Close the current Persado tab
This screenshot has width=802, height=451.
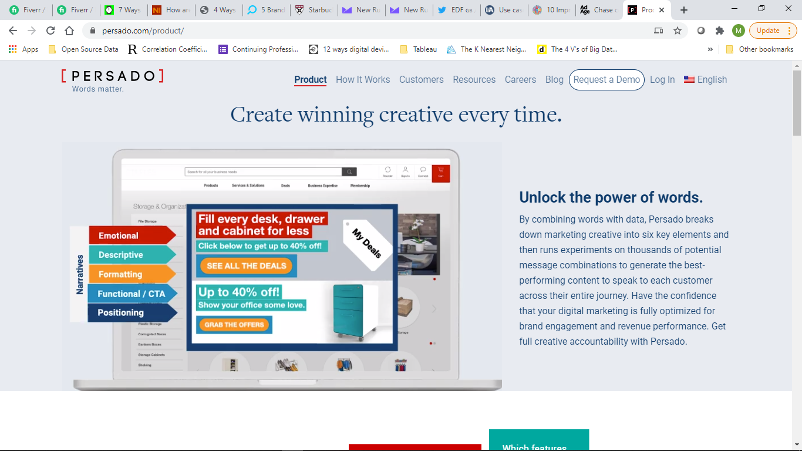pyautogui.click(x=662, y=10)
